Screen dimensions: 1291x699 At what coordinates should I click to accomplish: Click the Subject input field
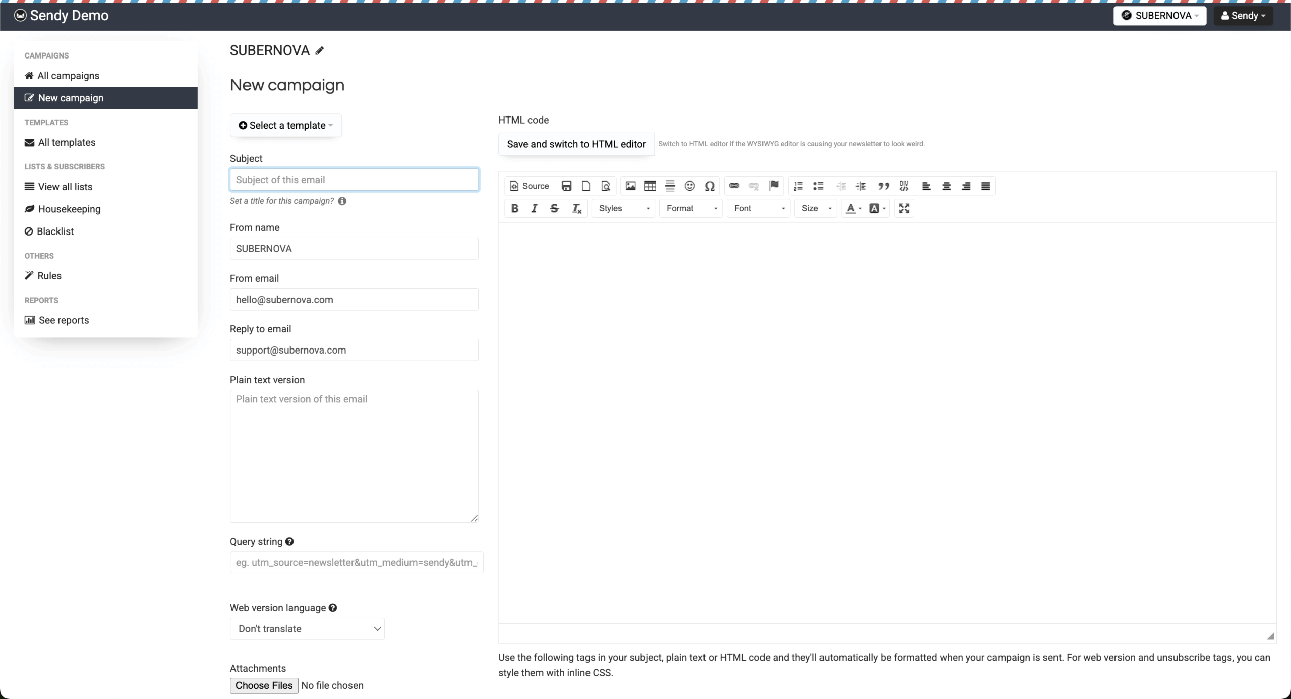(x=354, y=180)
